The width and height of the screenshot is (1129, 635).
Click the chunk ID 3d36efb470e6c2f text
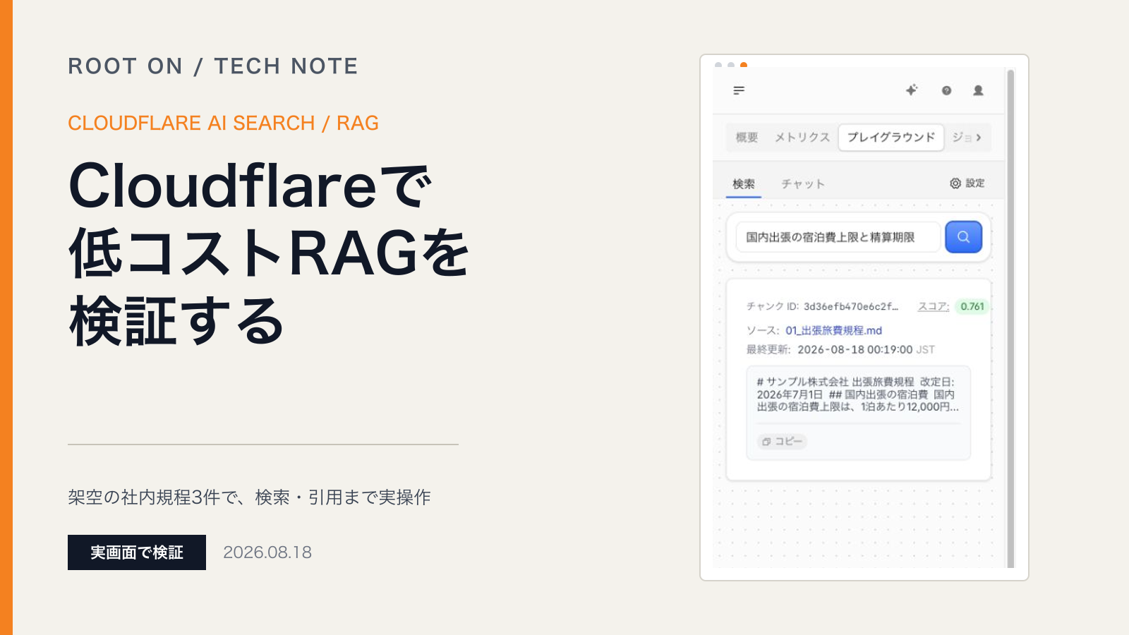click(850, 306)
